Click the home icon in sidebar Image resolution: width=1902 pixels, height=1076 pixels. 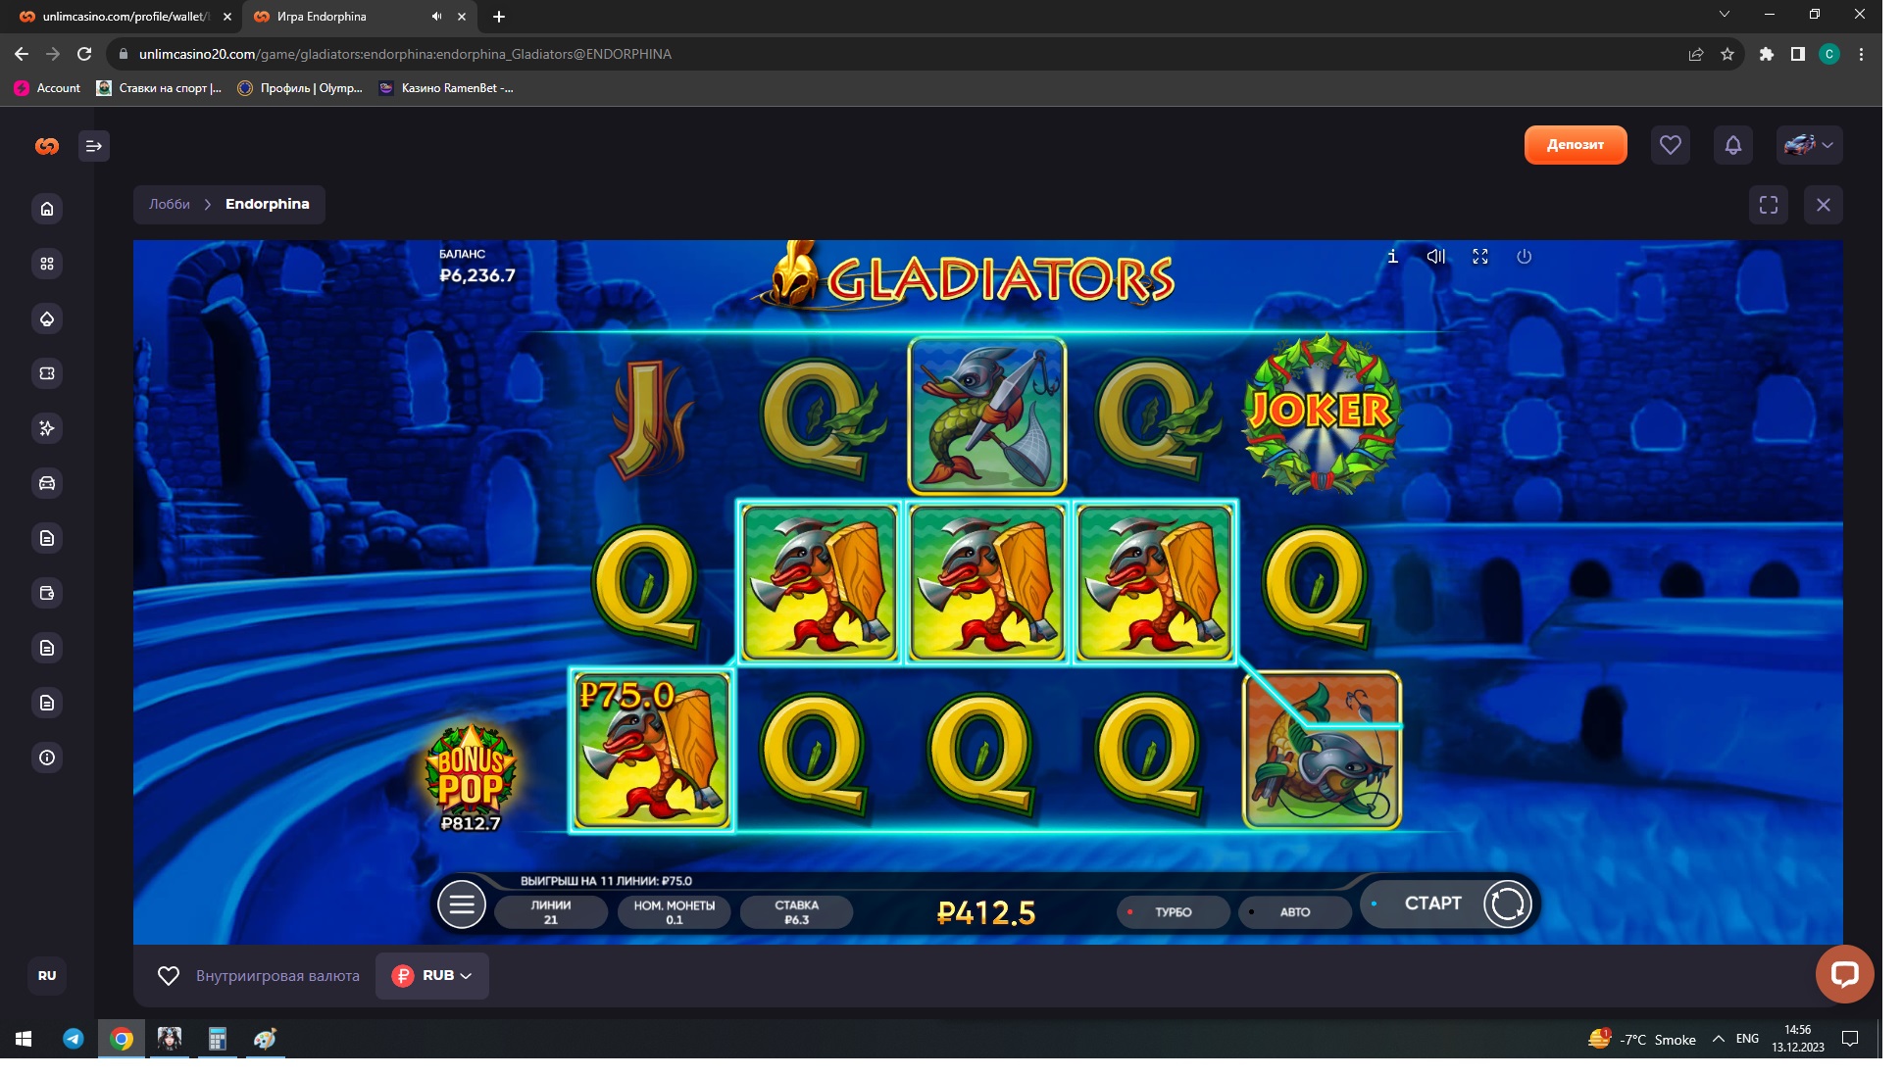click(47, 209)
